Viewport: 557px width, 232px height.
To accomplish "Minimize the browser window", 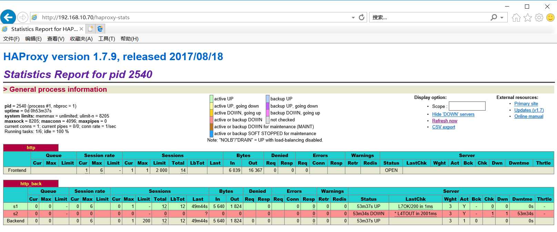I will coord(507,6).
